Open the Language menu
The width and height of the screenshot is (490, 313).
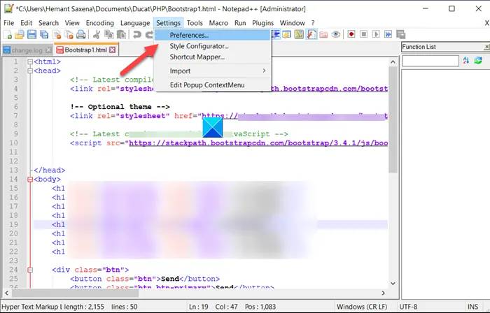(135, 23)
